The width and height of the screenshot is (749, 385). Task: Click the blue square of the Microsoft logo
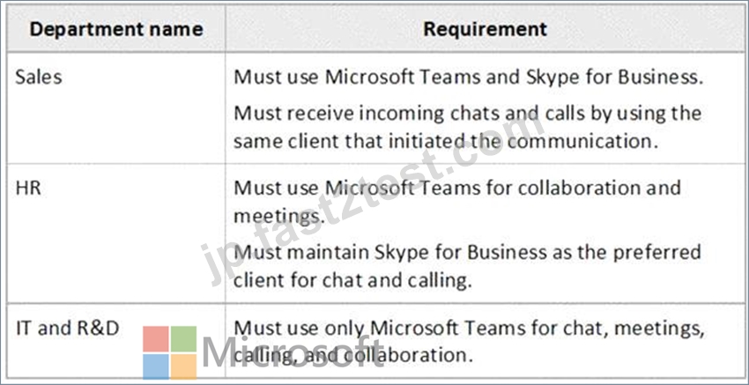click(x=156, y=366)
